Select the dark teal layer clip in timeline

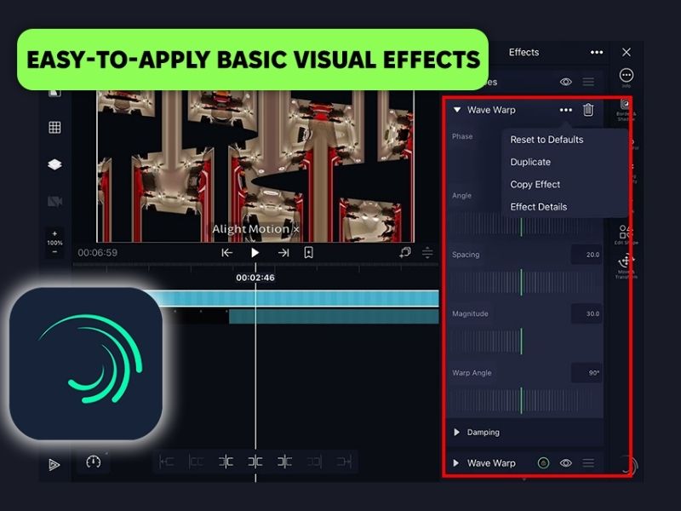click(334, 316)
